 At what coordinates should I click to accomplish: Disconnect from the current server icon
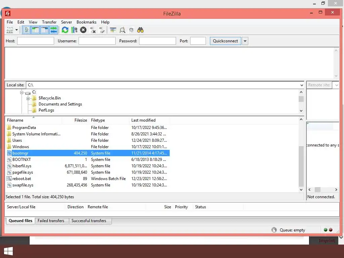coord(93,30)
